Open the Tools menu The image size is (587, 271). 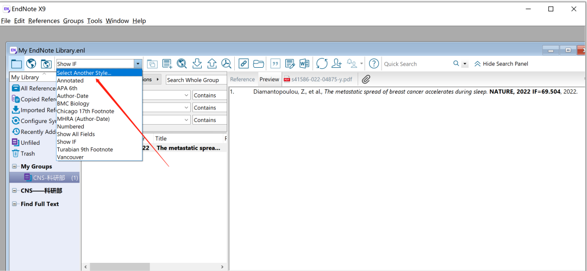(x=95, y=21)
